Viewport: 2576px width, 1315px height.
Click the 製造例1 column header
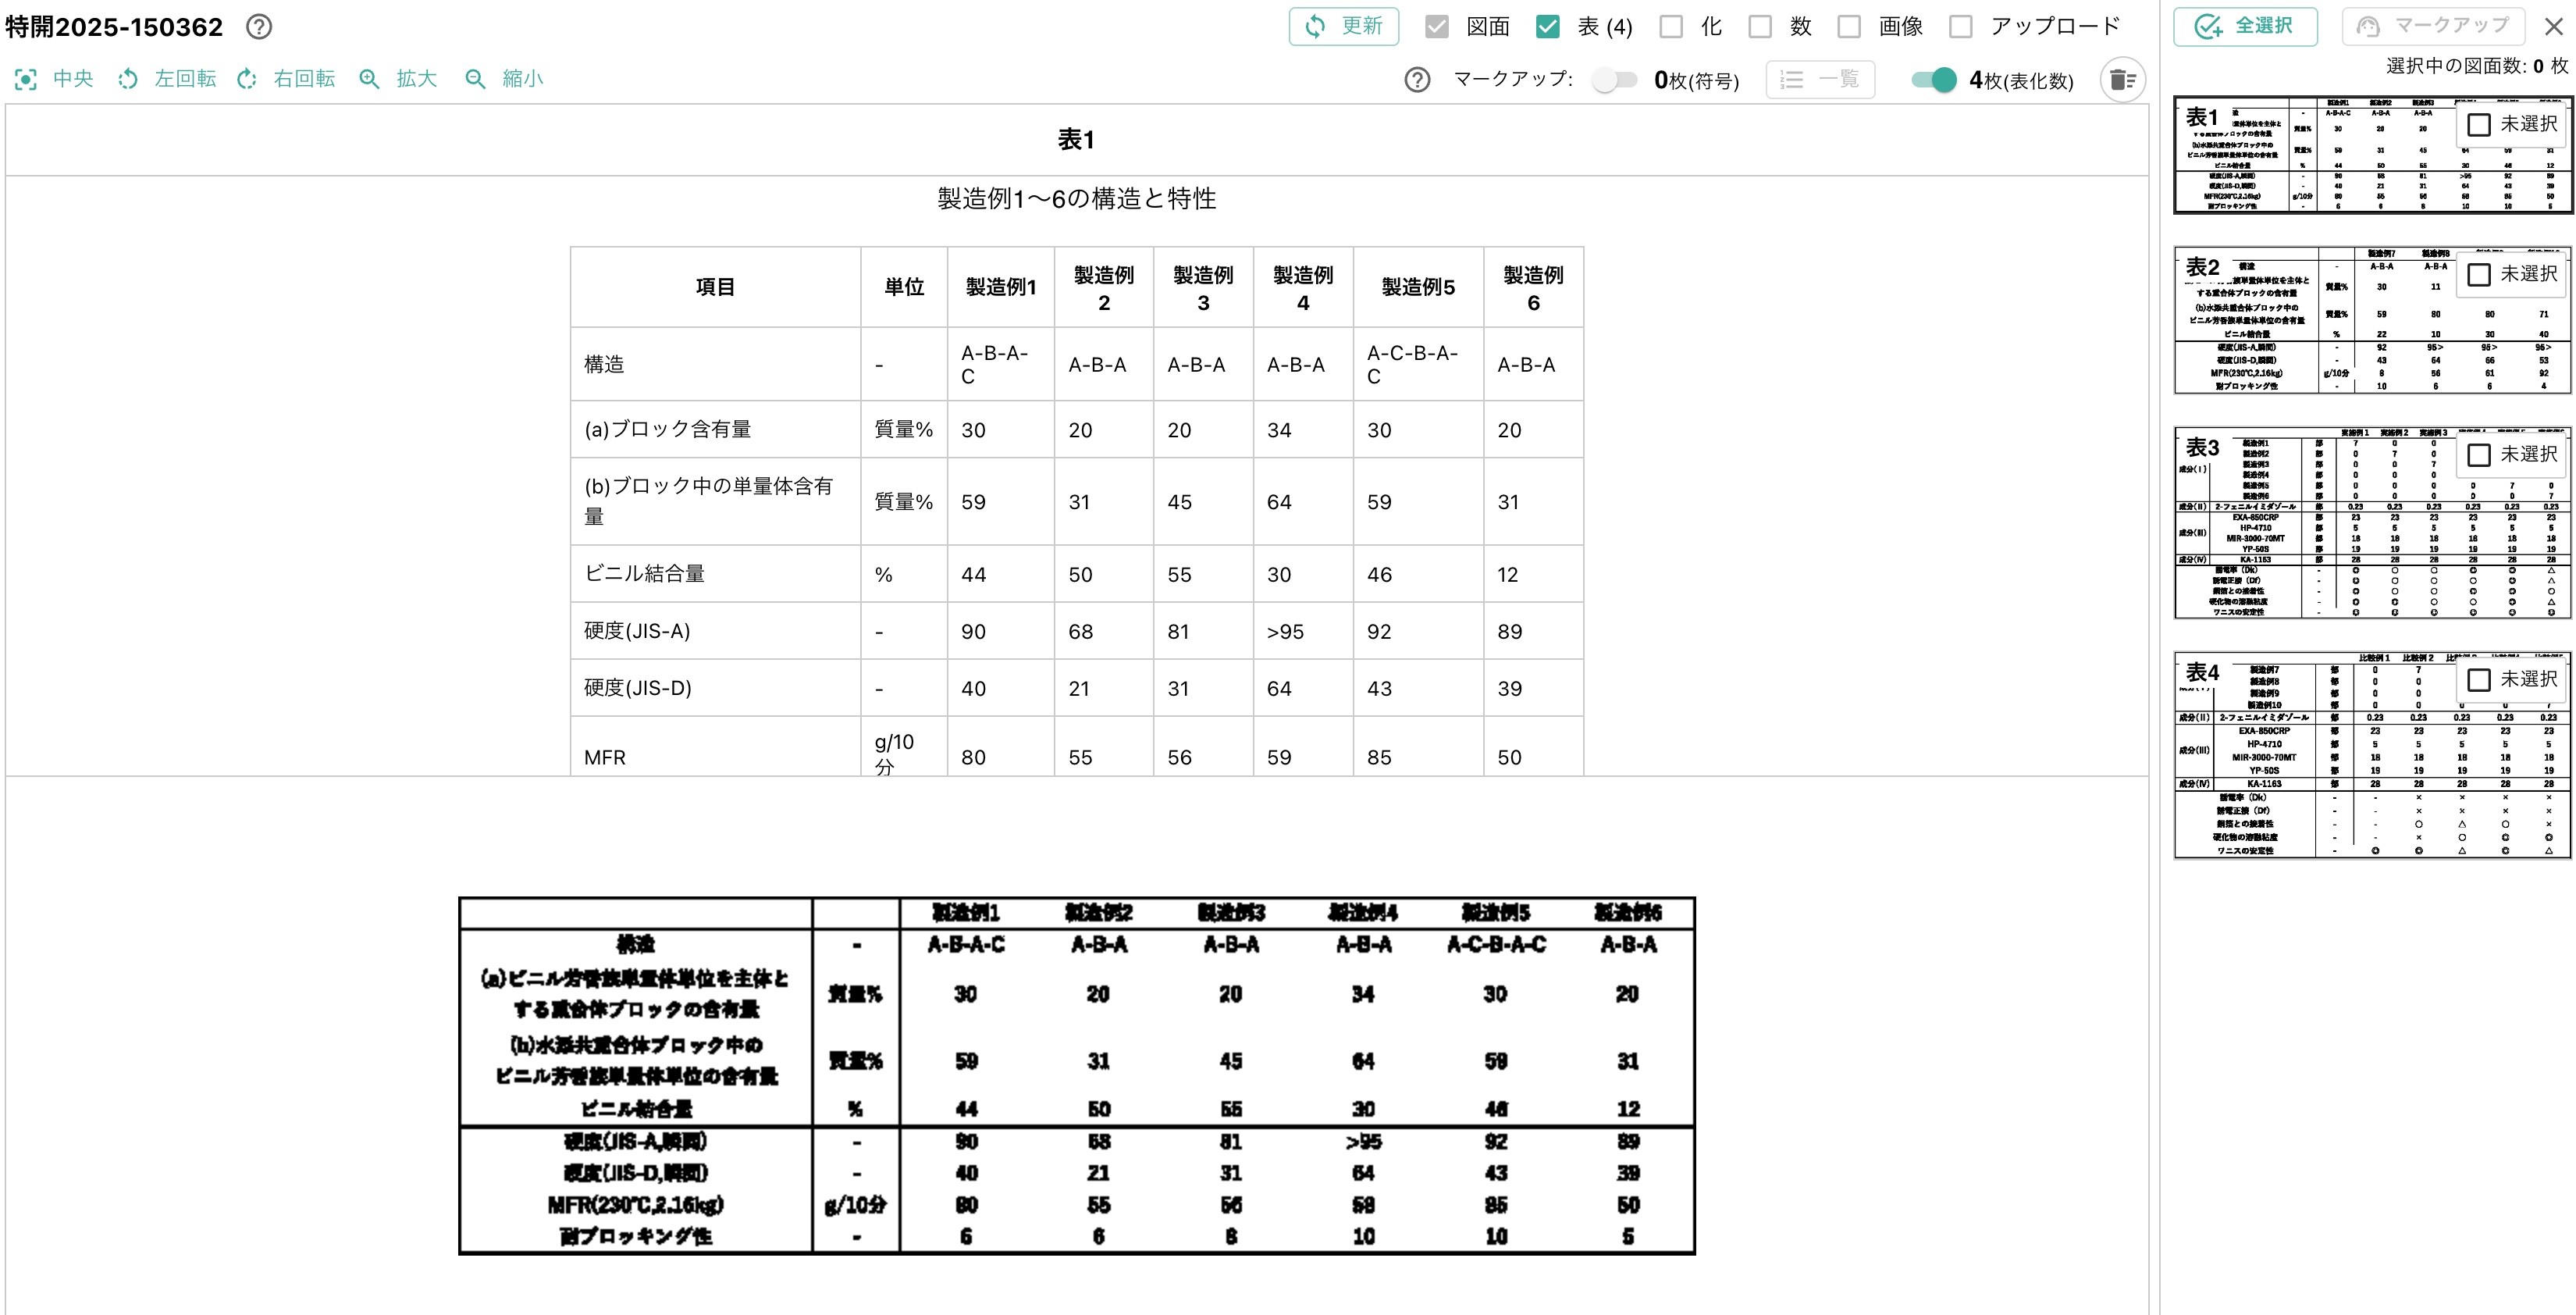(1001, 287)
